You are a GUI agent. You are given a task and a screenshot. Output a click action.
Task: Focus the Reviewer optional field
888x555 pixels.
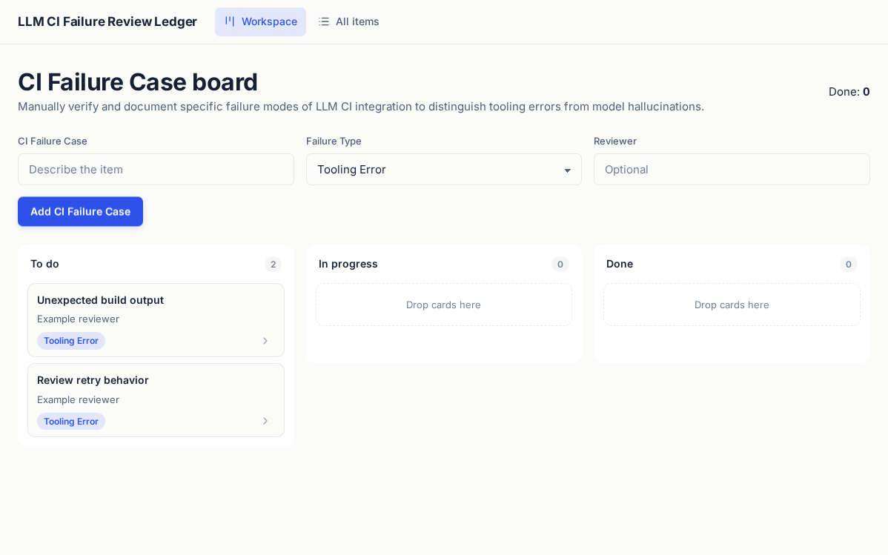[x=732, y=170]
